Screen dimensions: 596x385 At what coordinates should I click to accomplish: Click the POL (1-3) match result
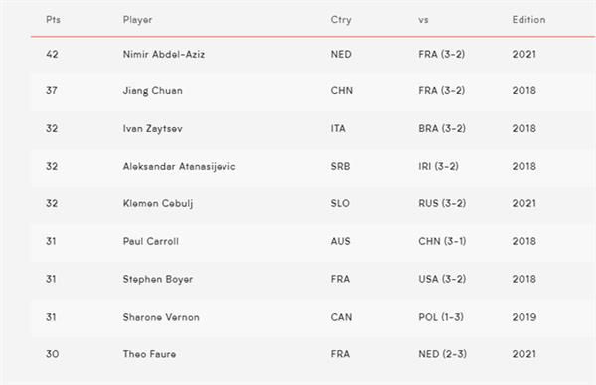pyautogui.click(x=441, y=317)
